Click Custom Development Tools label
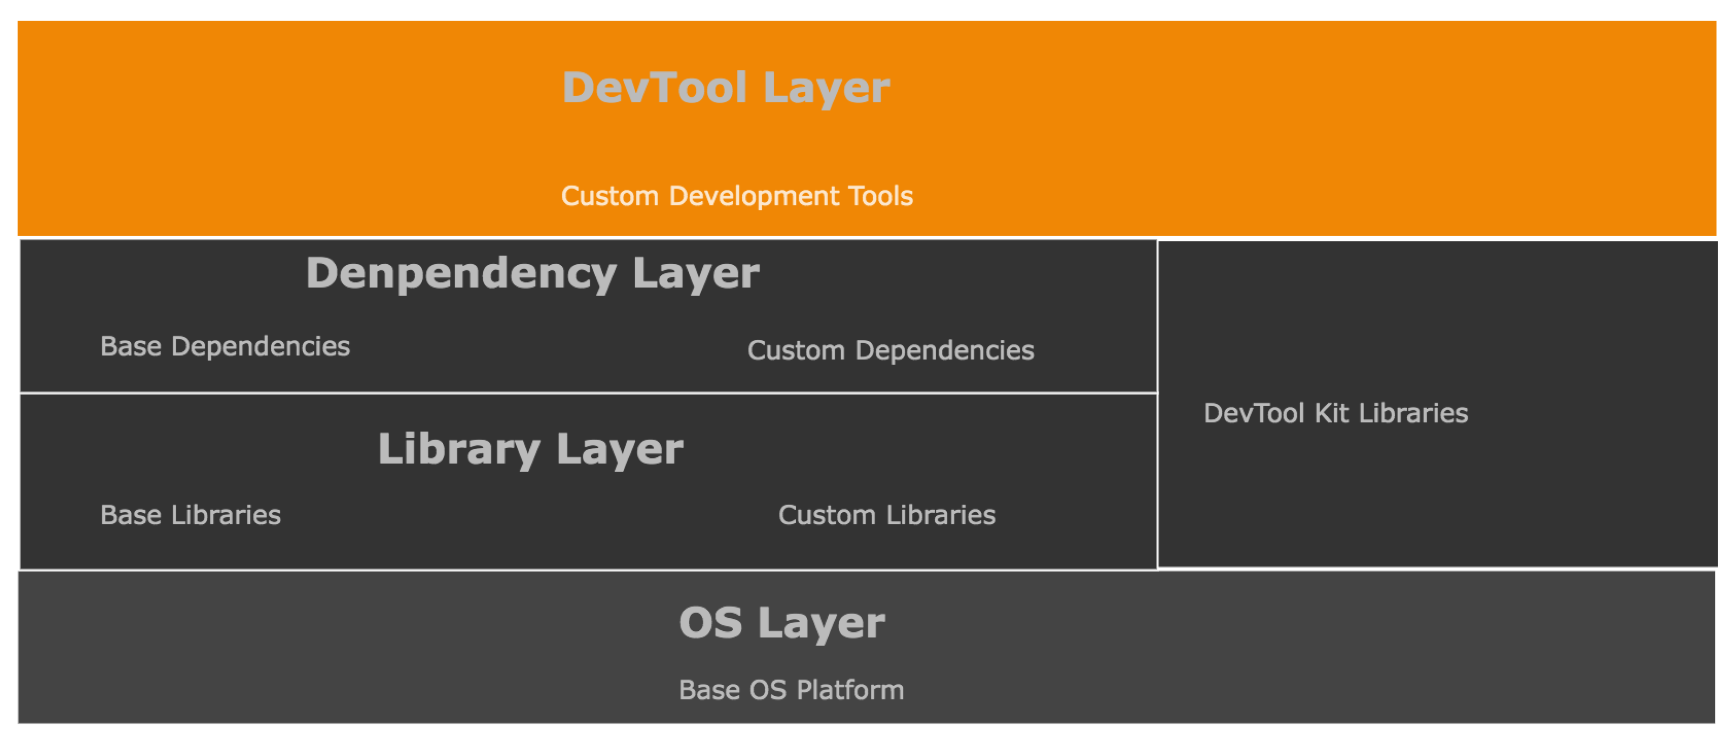The width and height of the screenshot is (1730, 734). pos(737,196)
